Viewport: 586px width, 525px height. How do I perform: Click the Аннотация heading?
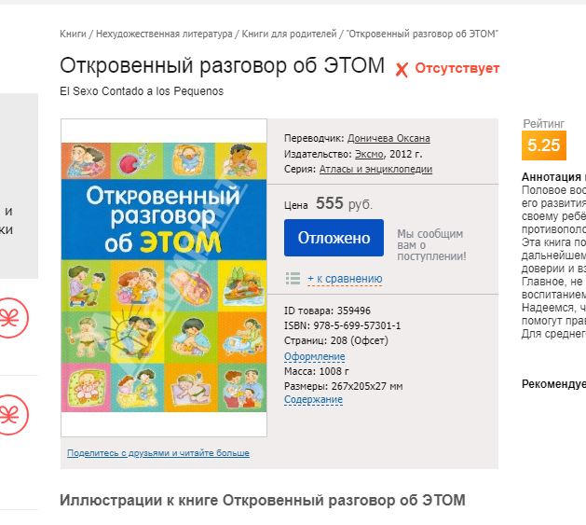[552, 177]
